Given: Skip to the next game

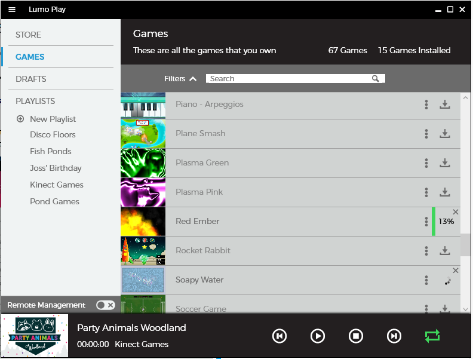Looking at the screenshot, I should pos(394,336).
